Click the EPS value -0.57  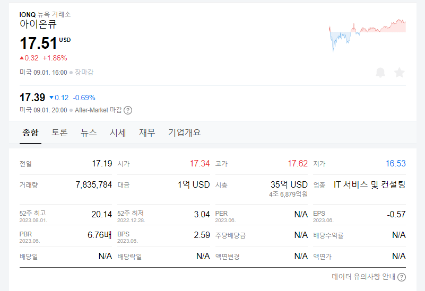tap(396, 214)
